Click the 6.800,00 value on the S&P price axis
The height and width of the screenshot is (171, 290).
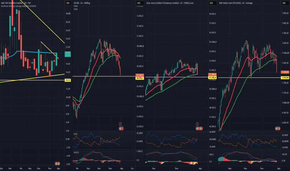click(x=285, y=122)
